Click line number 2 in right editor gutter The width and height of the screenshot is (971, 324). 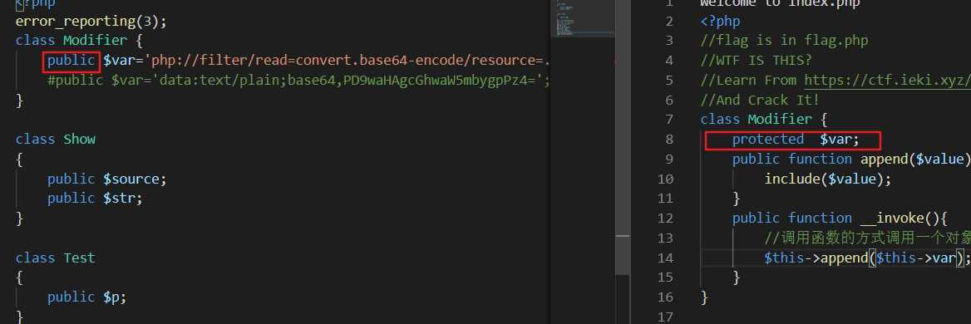click(668, 22)
